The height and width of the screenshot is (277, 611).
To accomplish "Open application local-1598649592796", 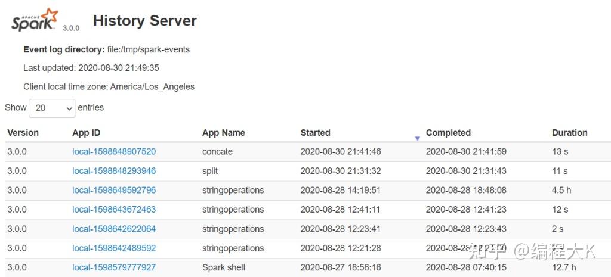I will pyautogui.click(x=114, y=191).
